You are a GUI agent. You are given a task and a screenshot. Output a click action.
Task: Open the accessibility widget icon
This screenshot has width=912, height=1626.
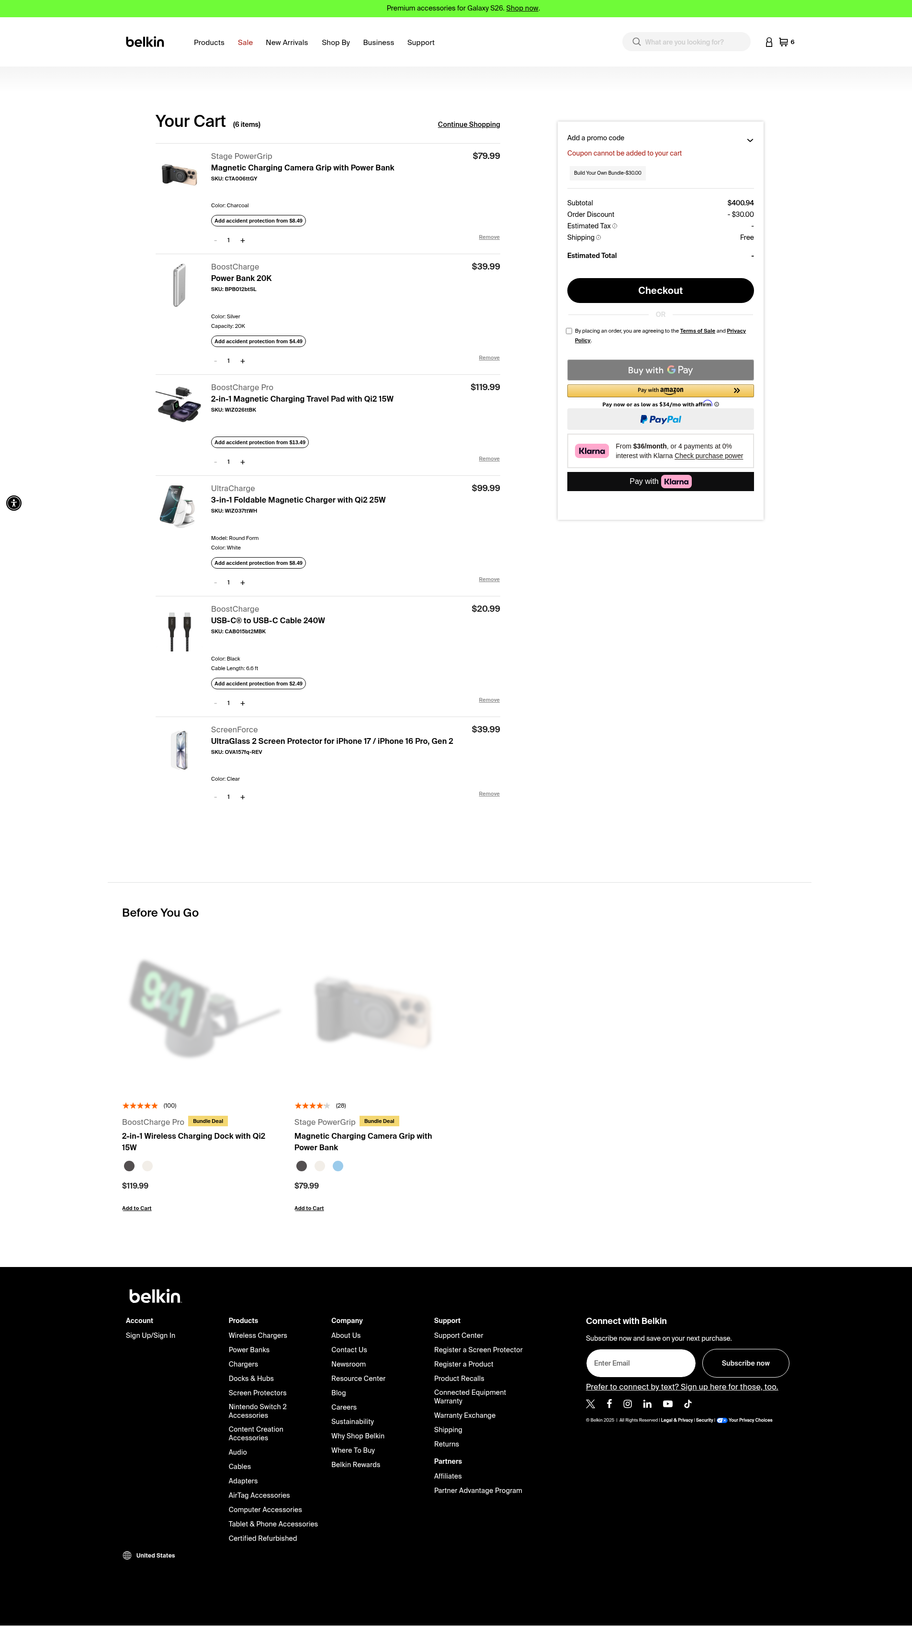[x=14, y=503]
